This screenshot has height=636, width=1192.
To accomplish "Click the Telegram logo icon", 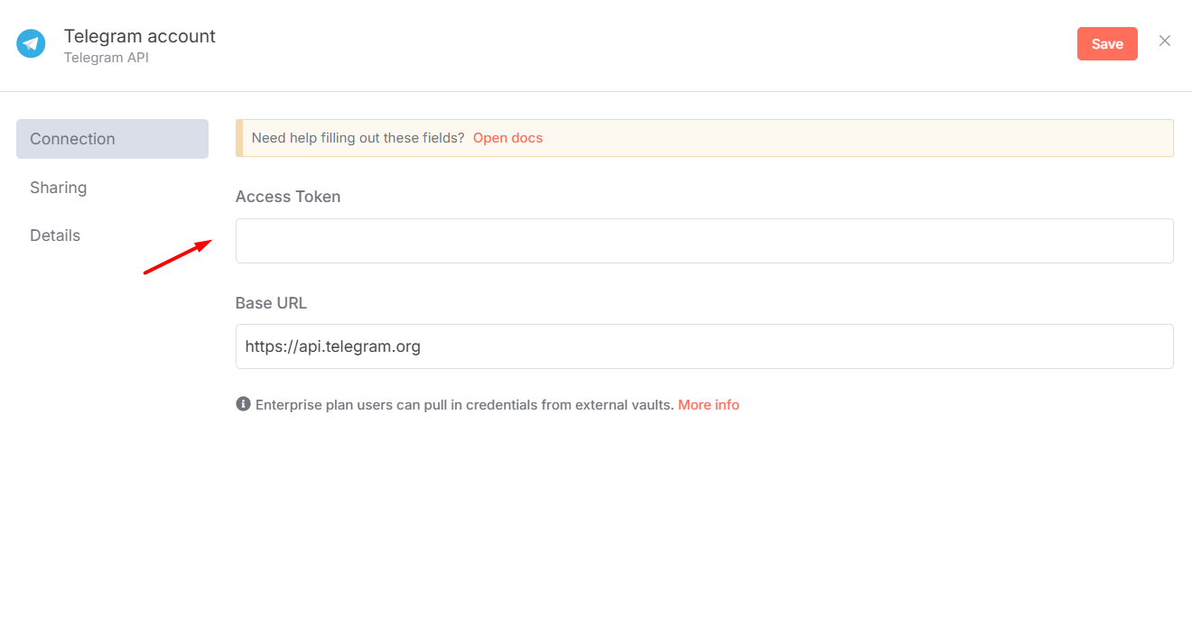I will pyautogui.click(x=31, y=43).
